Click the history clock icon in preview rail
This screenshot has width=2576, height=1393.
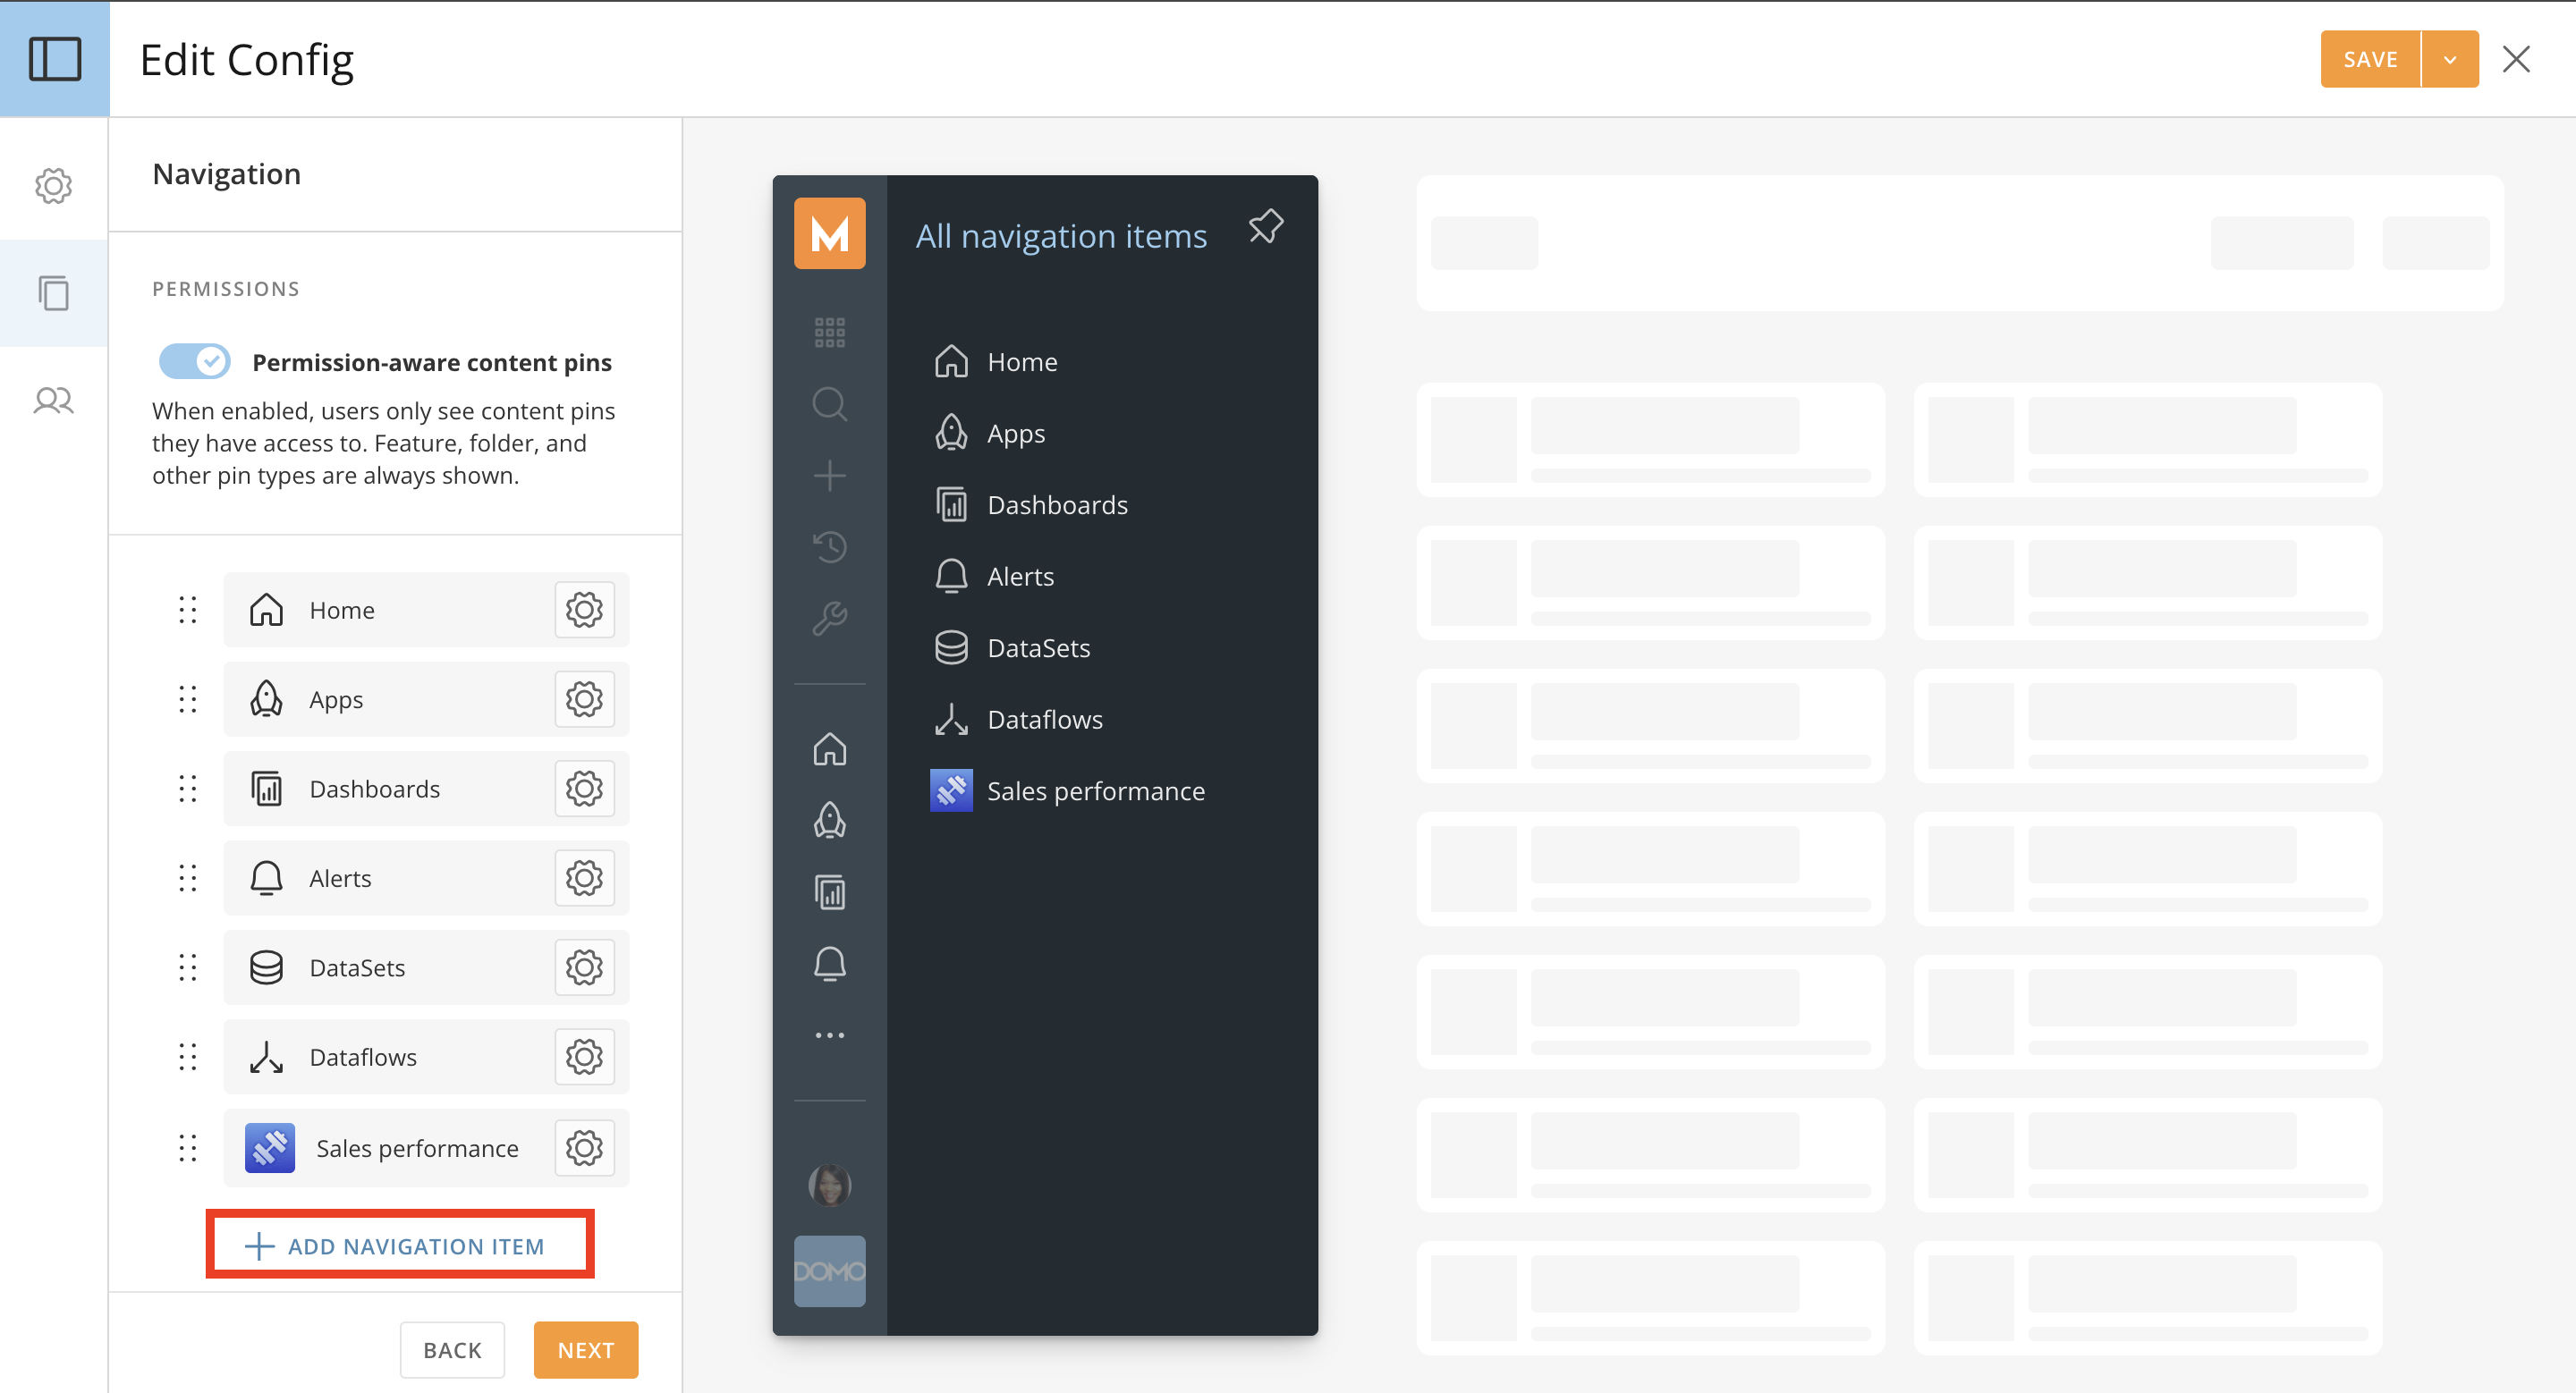[x=830, y=547]
